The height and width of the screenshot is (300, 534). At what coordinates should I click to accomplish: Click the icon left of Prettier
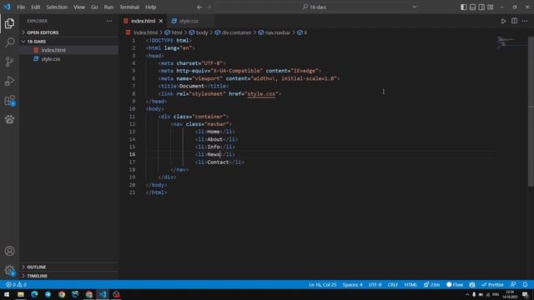tap(472, 284)
